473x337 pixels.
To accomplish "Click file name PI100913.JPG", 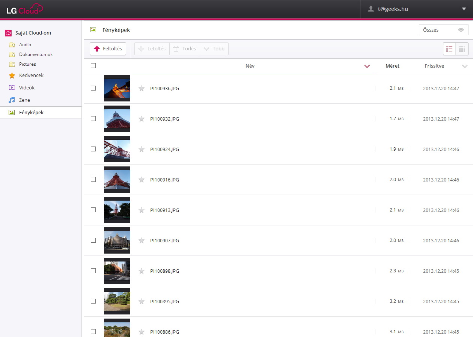I will (164, 210).
